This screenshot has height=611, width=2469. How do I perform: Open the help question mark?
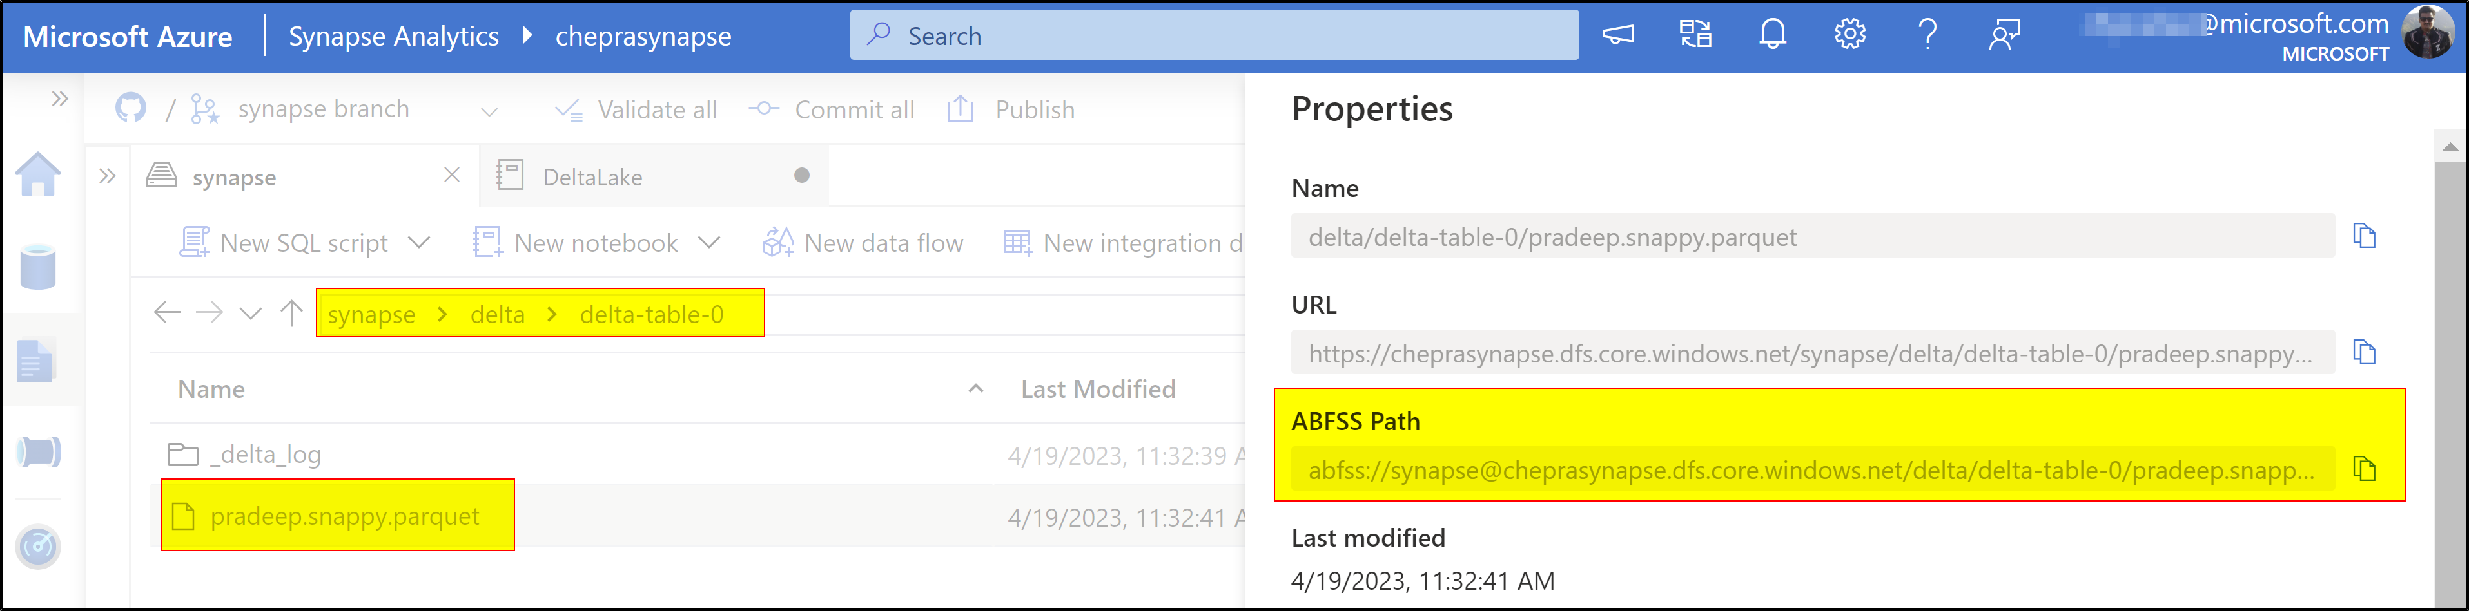[x=1927, y=35]
